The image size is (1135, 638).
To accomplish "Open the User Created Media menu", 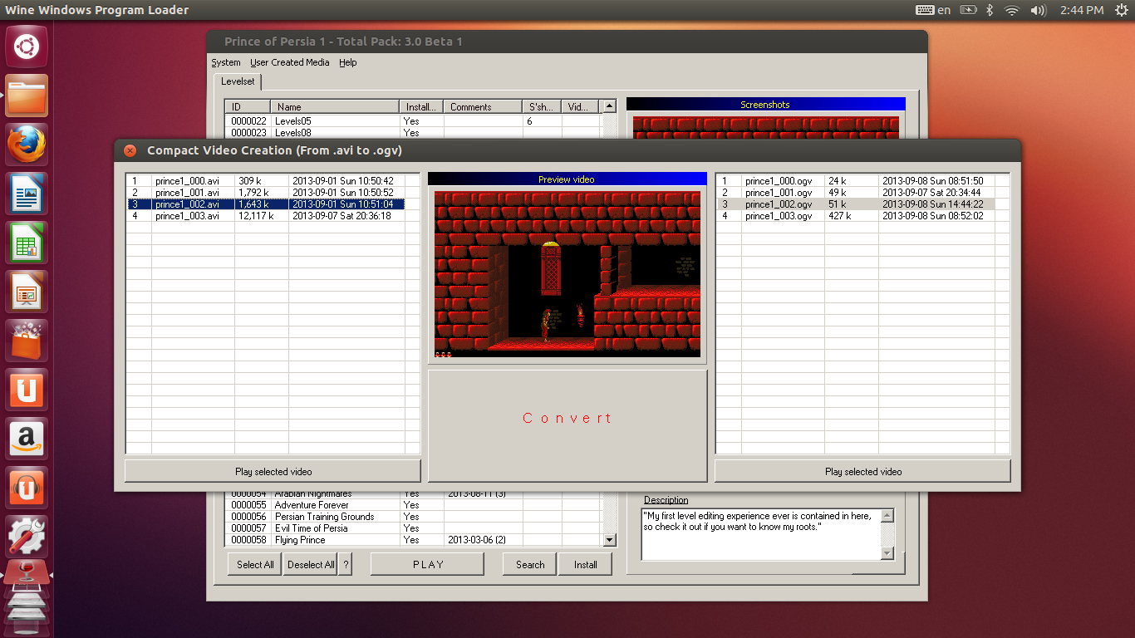I will (290, 62).
